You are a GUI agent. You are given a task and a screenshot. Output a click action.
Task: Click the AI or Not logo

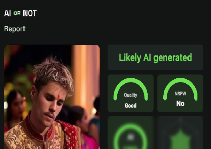[x=21, y=13]
